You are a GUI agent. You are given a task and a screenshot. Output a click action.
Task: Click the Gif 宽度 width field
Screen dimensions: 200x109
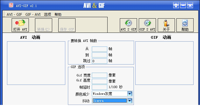pyautogui.click(x=99, y=75)
